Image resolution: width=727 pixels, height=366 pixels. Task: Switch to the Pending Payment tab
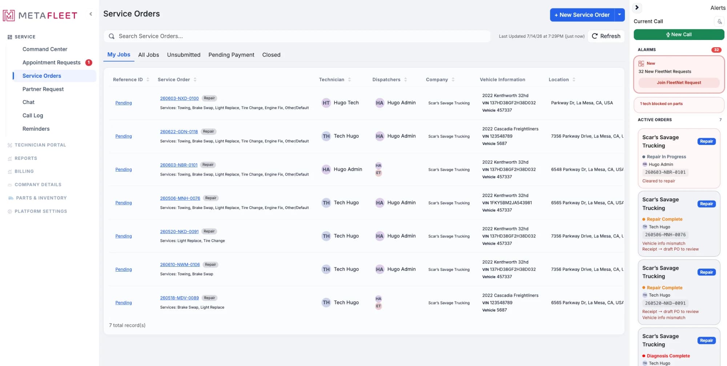click(231, 55)
